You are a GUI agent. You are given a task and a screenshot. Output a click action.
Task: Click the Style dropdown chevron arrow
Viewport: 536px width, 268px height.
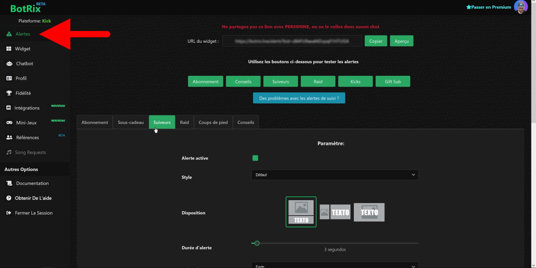point(413,175)
